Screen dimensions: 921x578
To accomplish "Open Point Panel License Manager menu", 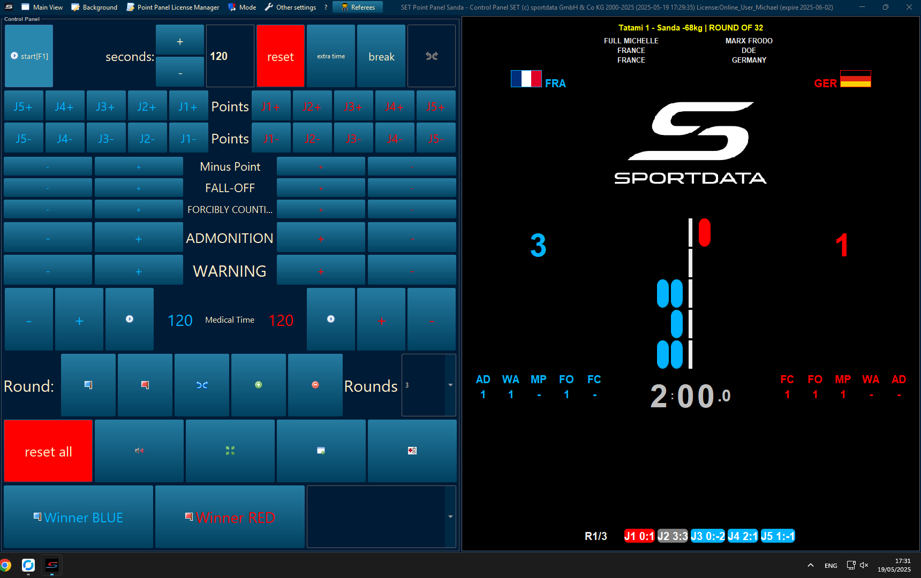I will [172, 7].
